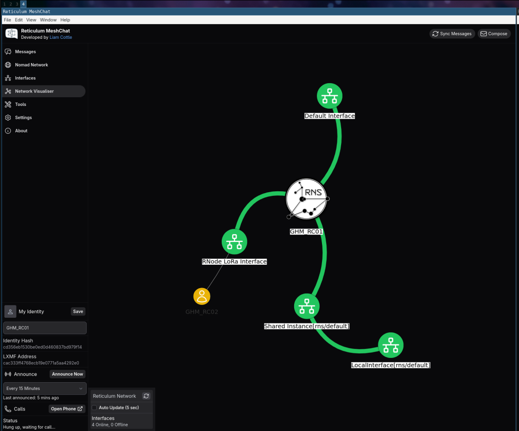Select the RNode LoRa Interface node
This screenshot has height=431, width=519.
tap(234, 242)
